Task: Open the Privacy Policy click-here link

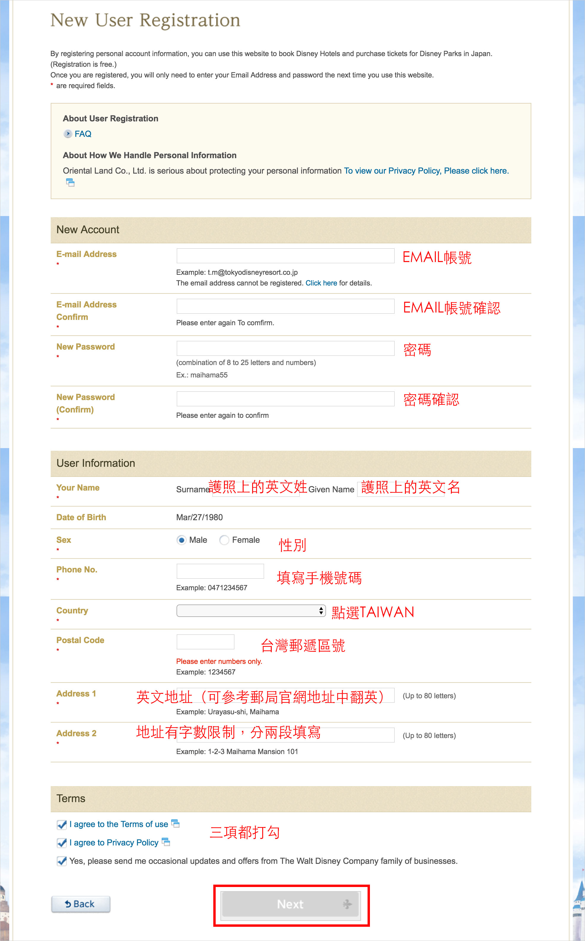Action: 426,171
